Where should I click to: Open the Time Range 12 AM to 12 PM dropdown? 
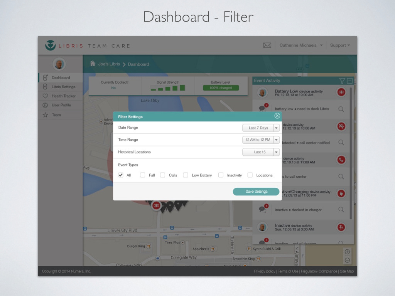tap(261, 140)
